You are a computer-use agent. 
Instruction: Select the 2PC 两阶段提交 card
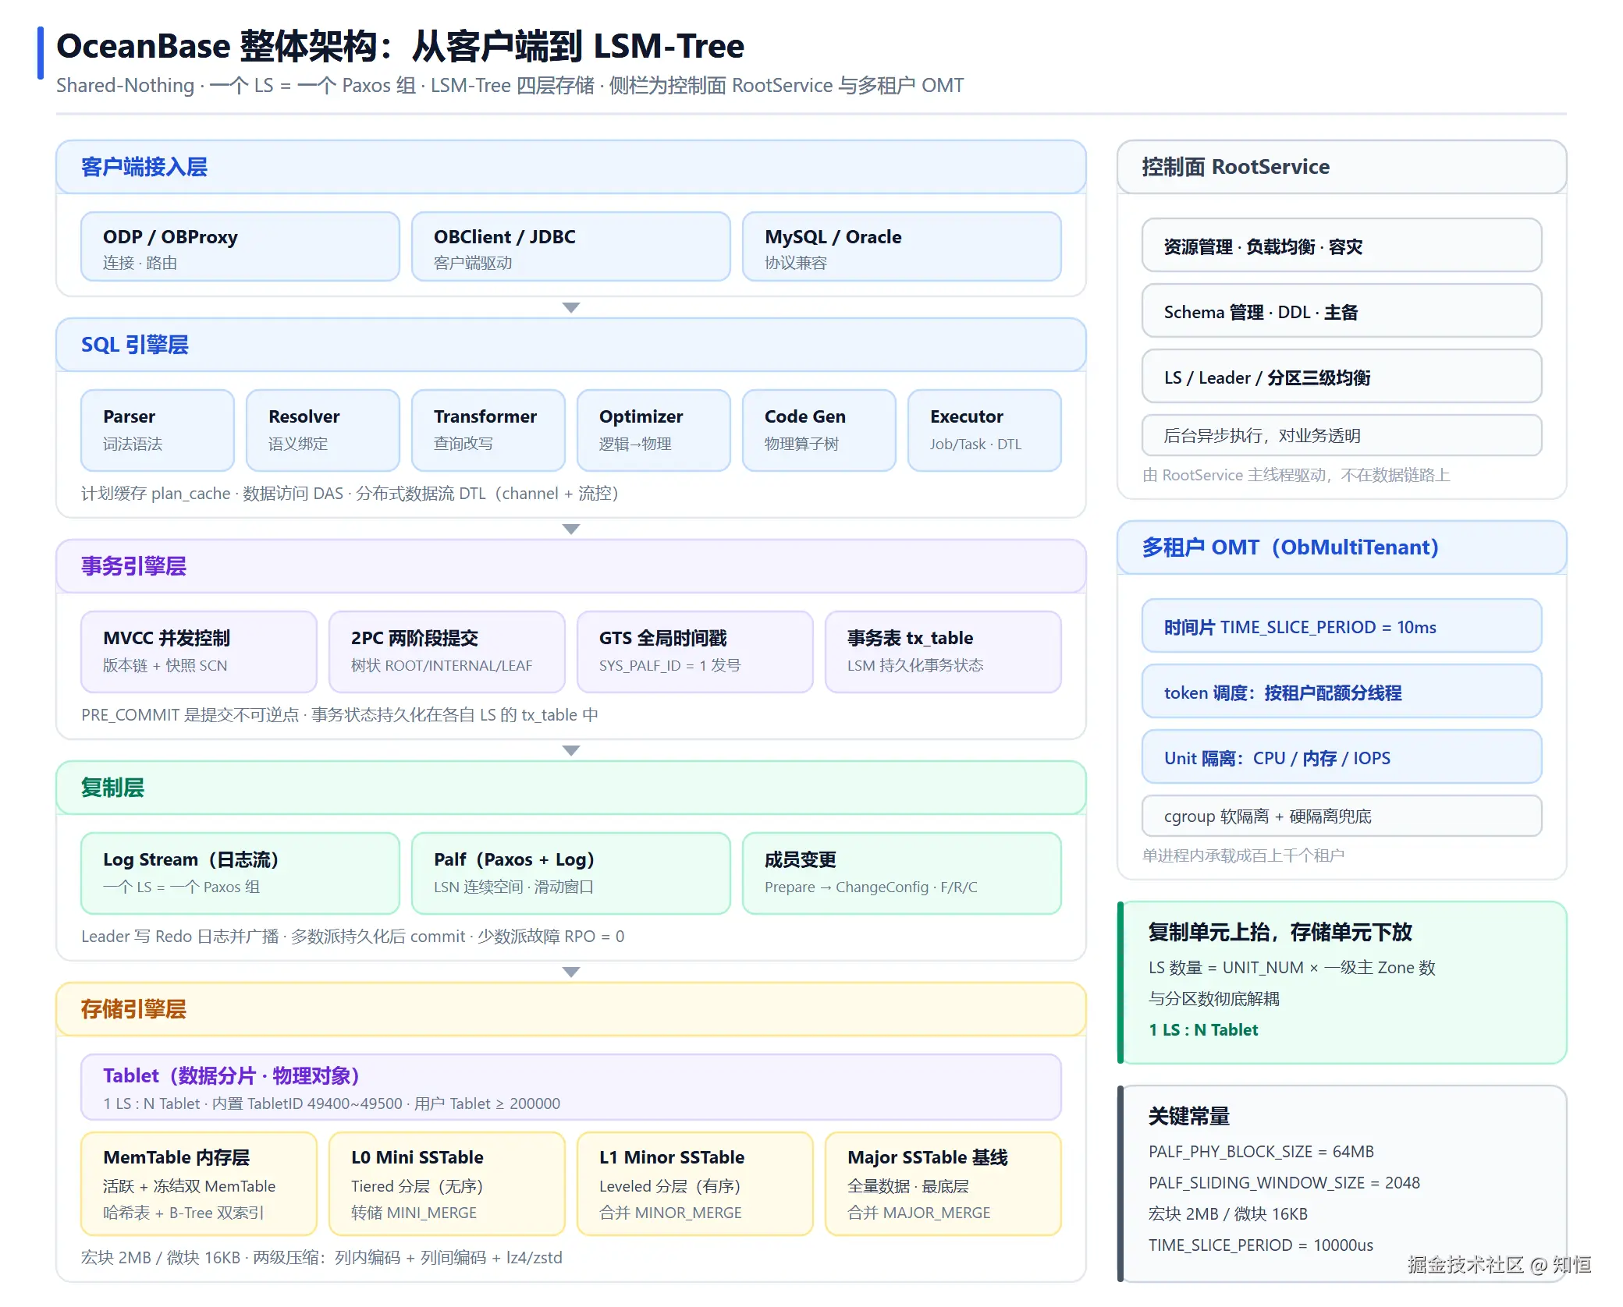447,652
